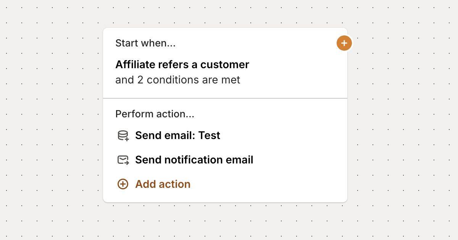
Task: Click the circled plus icon beside Add action
Action: [x=122, y=184]
